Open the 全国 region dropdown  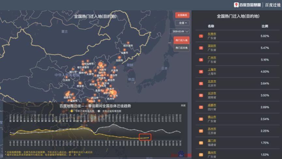(x=182, y=23)
